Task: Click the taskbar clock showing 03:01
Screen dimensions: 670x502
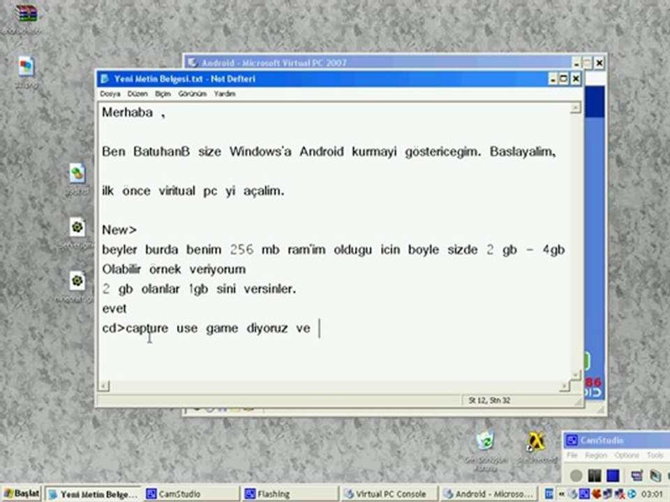Action: tap(653, 494)
